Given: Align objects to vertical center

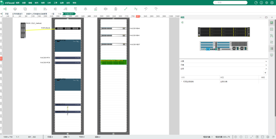Looking at the screenshot, I should coord(86,9).
